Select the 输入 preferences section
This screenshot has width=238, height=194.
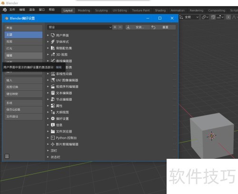(x=24, y=80)
